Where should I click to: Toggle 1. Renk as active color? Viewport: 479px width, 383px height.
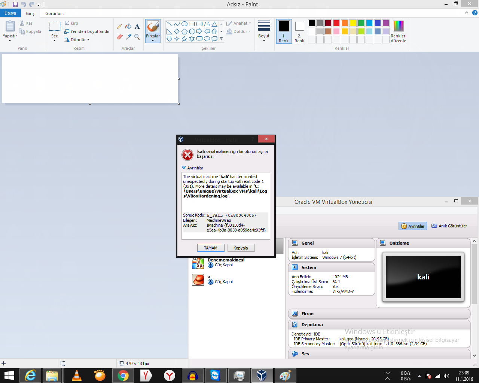tap(284, 31)
